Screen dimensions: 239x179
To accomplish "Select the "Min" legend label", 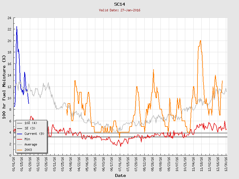I will point(27,139).
